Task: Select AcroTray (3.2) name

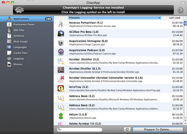Action: 79,87
